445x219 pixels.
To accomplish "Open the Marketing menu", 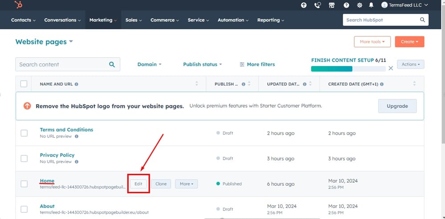I will point(103,20).
